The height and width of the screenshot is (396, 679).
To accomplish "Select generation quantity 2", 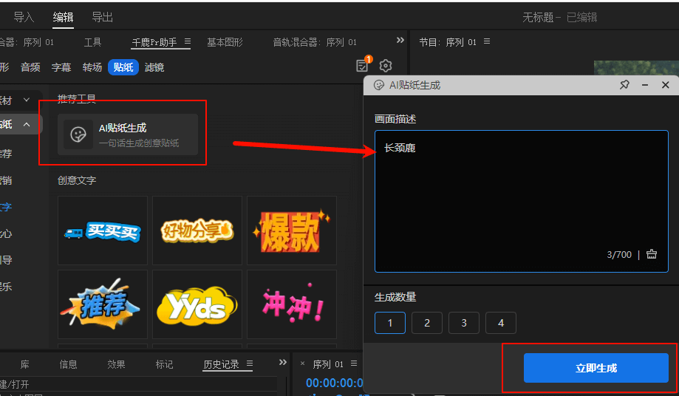I will click(427, 323).
